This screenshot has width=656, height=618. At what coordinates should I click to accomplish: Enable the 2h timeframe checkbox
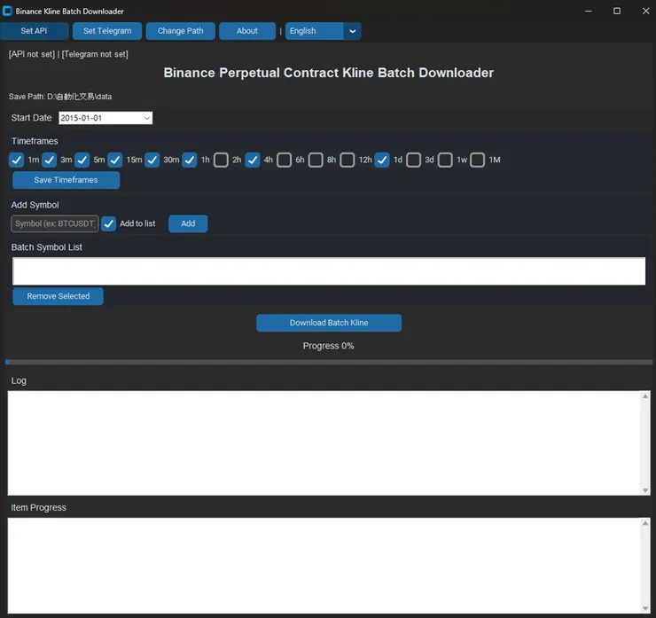point(221,160)
